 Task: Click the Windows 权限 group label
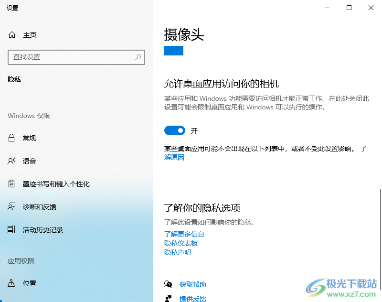point(29,116)
